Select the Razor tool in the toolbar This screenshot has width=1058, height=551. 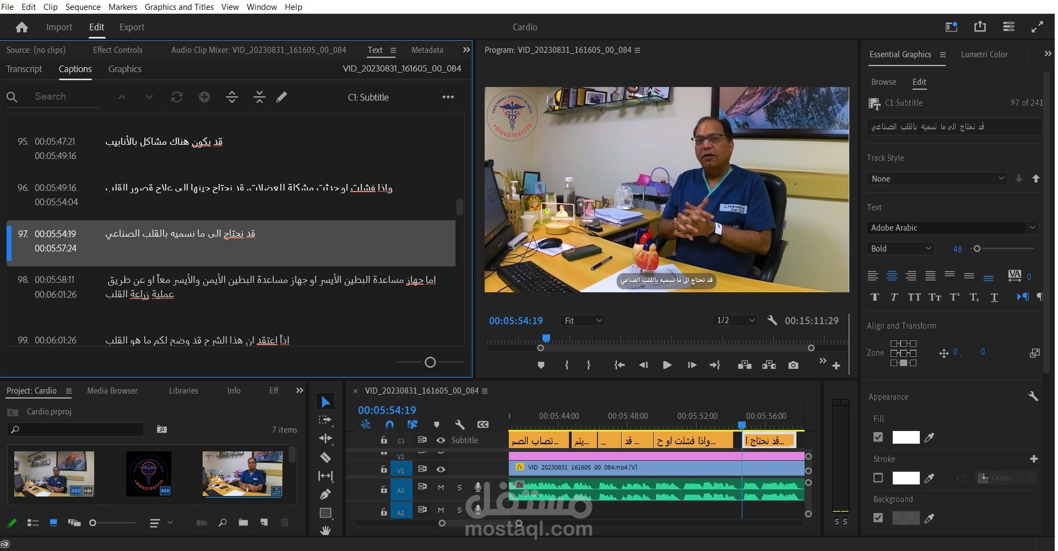tap(325, 457)
